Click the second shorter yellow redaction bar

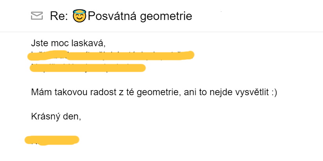[88, 68]
